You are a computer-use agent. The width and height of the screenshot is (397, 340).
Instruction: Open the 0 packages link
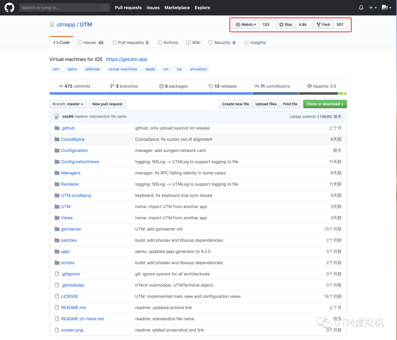point(174,86)
